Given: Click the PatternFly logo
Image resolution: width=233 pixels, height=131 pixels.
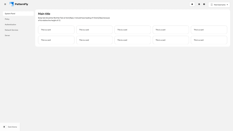Looking at the screenshot, I should point(19,4).
